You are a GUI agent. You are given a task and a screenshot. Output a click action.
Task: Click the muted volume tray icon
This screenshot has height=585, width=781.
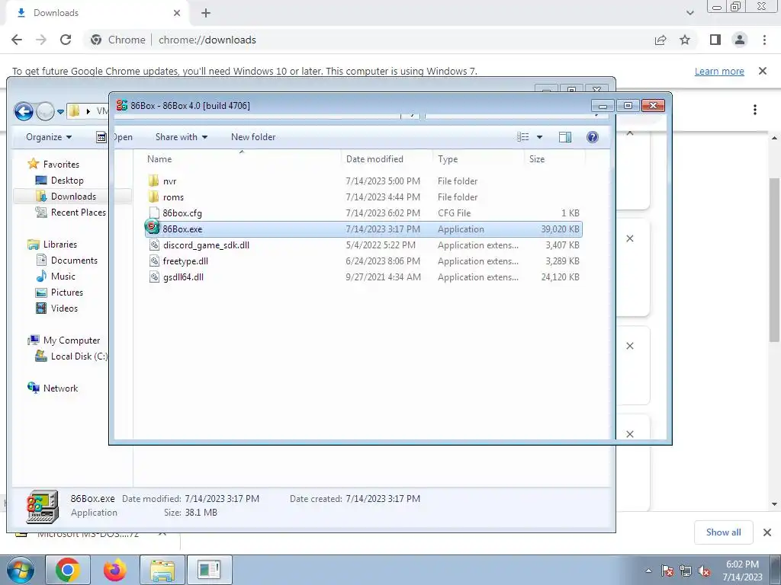pos(704,571)
